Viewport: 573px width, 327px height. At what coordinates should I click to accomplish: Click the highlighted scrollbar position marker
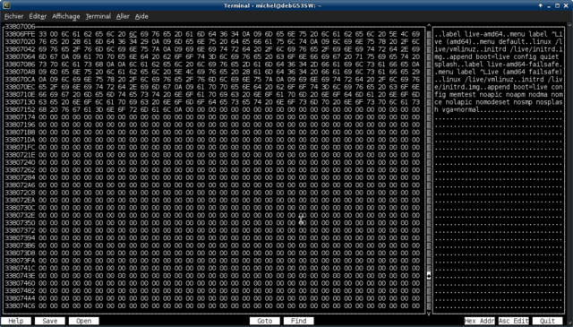click(x=429, y=275)
